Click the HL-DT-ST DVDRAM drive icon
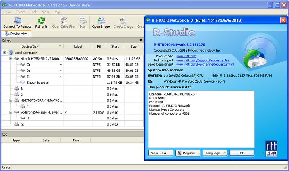This screenshot has height=171, width=289. pos(17,100)
